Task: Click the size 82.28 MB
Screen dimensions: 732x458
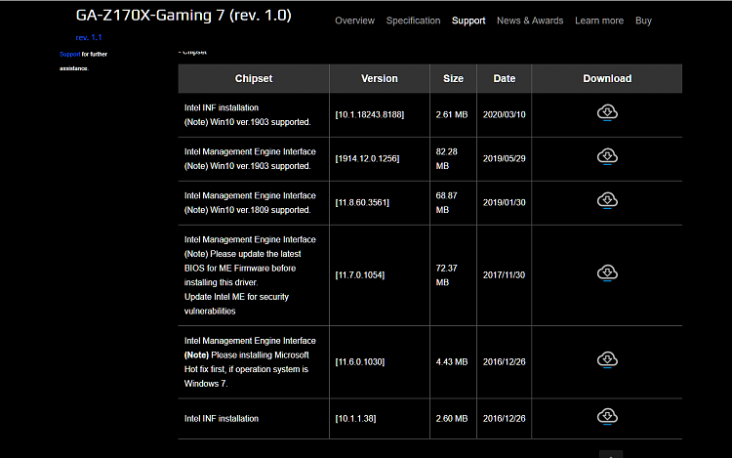Action: (447, 159)
